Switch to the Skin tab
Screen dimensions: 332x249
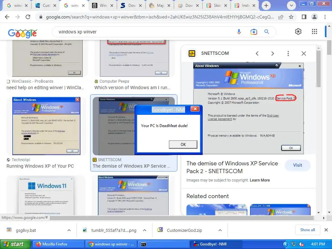(217, 6)
